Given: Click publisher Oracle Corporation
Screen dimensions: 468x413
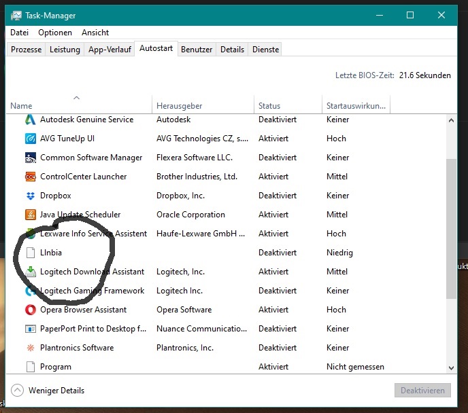Looking at the screenshot, I should point(190,215).
